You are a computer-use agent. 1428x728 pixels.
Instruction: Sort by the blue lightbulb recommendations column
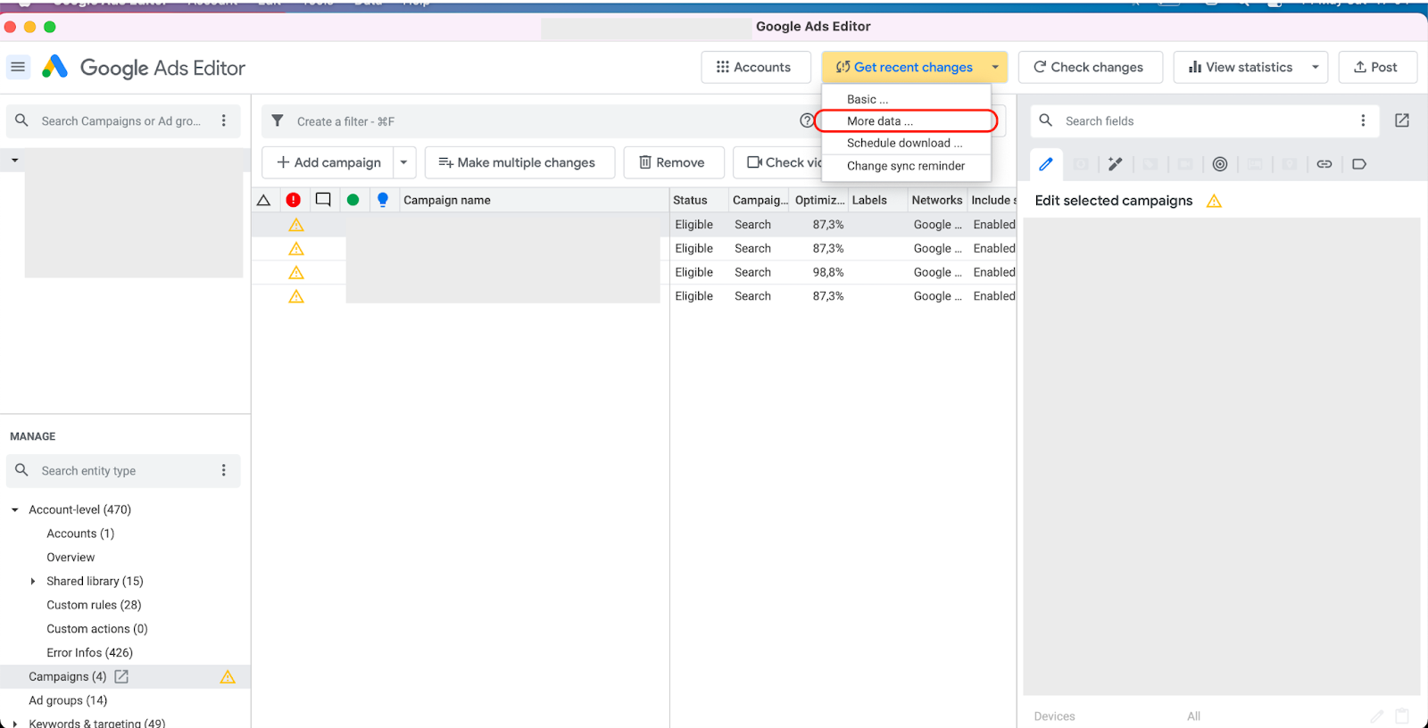383,200
